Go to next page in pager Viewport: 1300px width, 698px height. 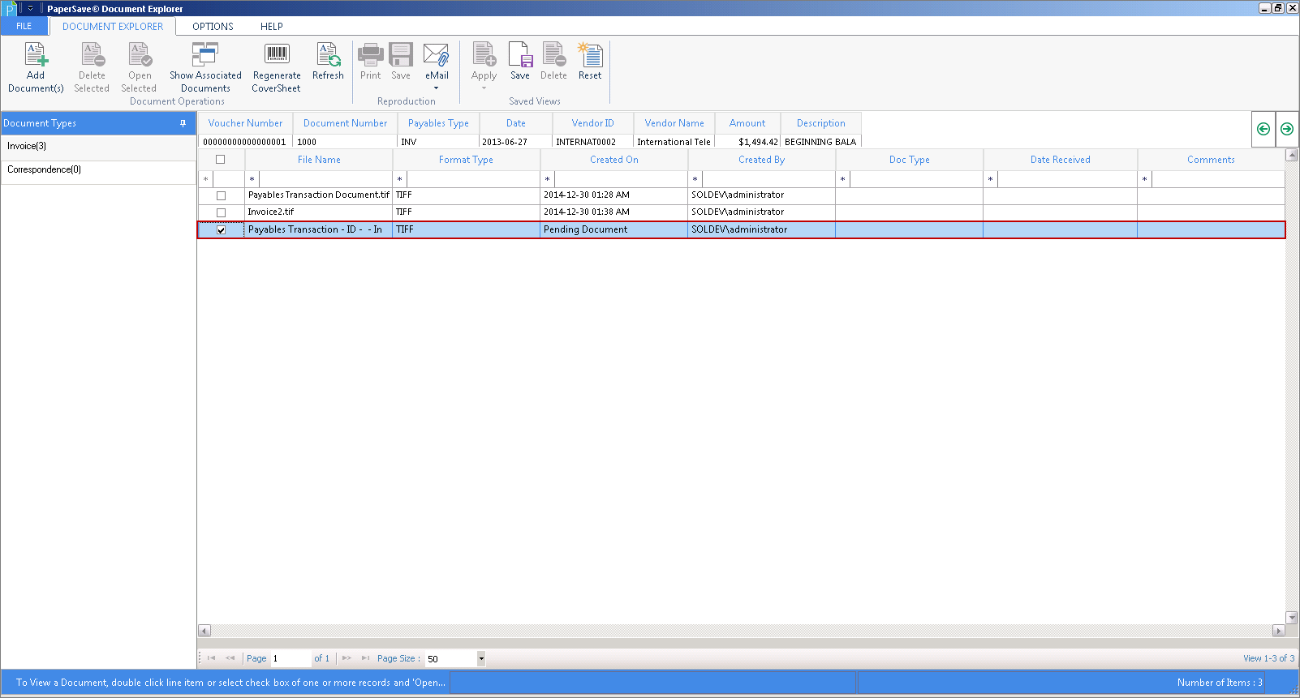347,658
